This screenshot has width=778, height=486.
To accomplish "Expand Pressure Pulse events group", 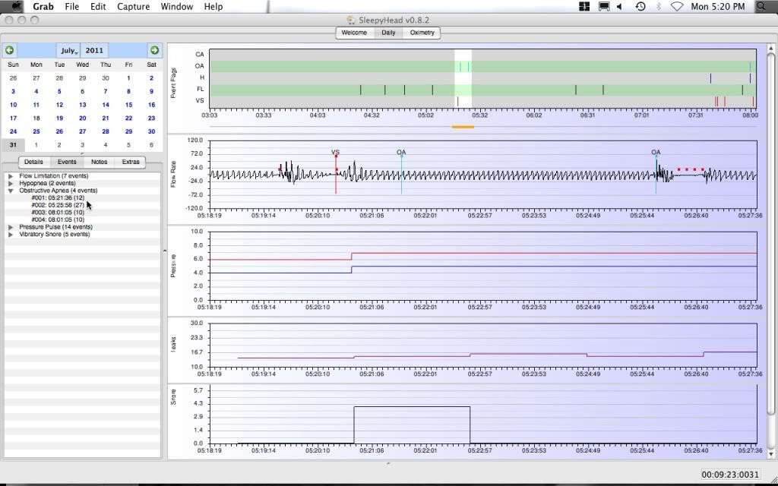I will click(11, 227).
